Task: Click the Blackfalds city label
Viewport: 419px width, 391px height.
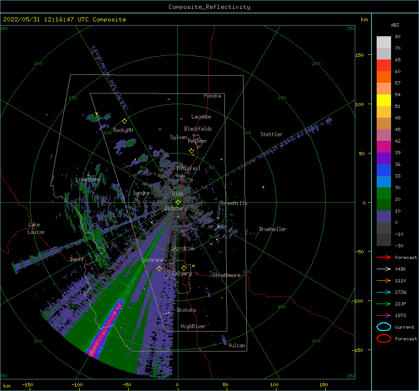Action: tap(198, 129)
